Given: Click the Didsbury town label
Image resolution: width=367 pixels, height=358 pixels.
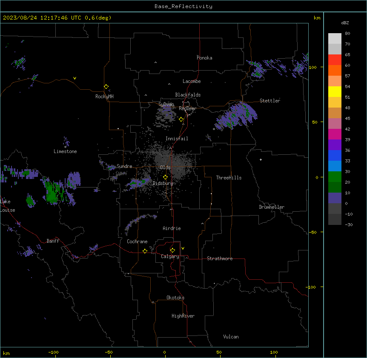Looking at the screenshot, I should click(x=163, y=183).
